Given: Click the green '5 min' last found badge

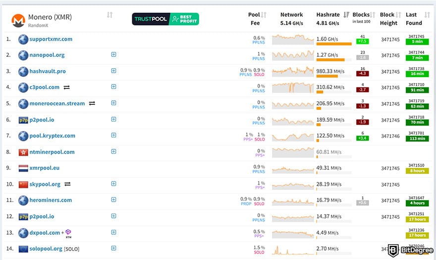Looking at the screenshot, I should click(417, 42).
